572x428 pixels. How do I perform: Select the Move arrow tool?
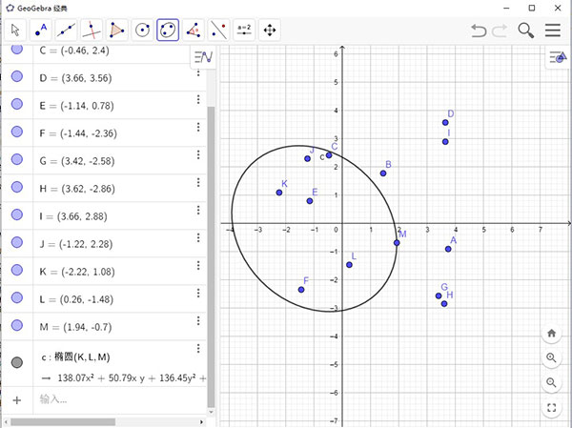pos(15,30)
